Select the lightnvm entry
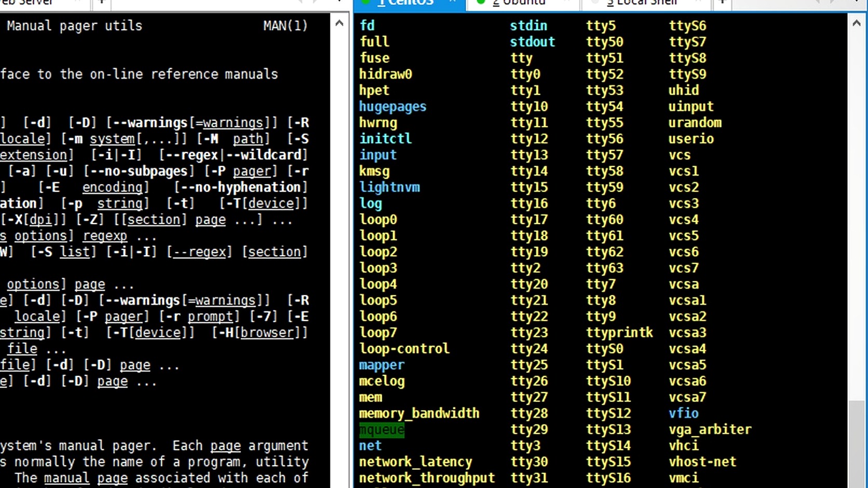This screenshot has height=488, width=868. (389, 188)
